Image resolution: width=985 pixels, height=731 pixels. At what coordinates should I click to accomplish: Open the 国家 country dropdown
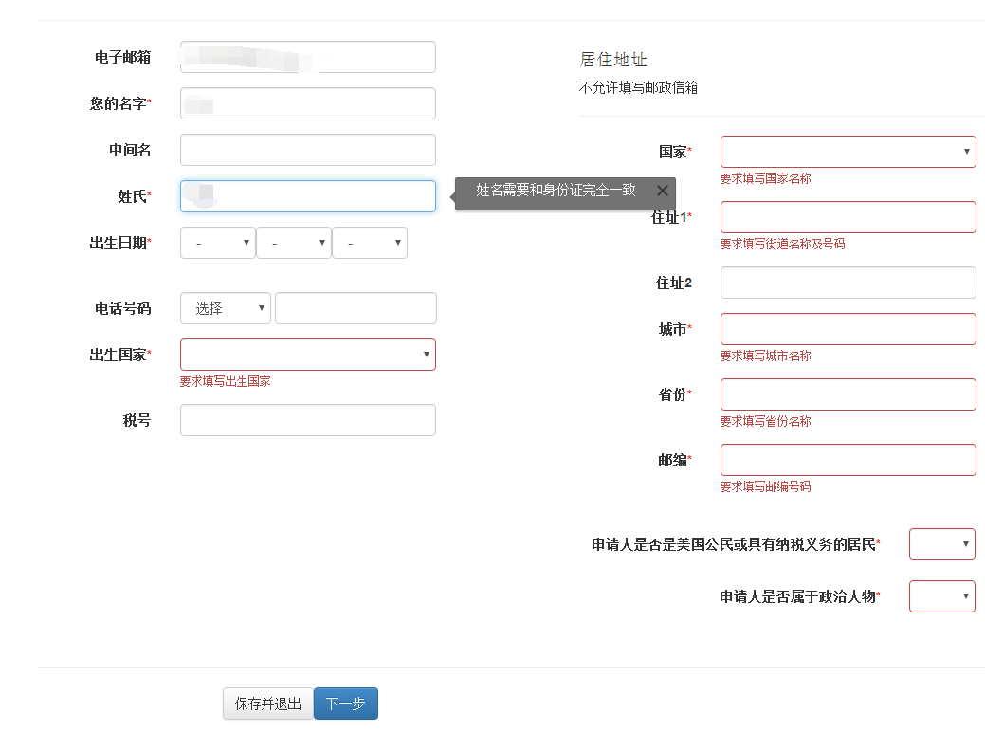coord(848,152)
